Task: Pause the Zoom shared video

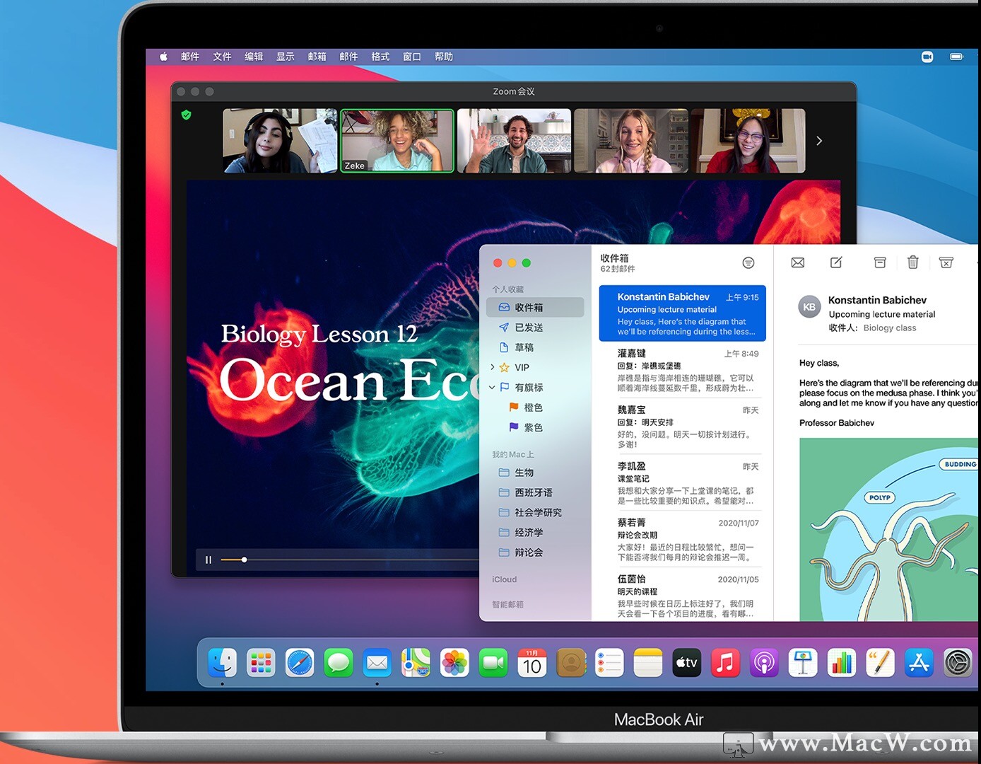Action: pyautogui.click(x=208, y=560)
